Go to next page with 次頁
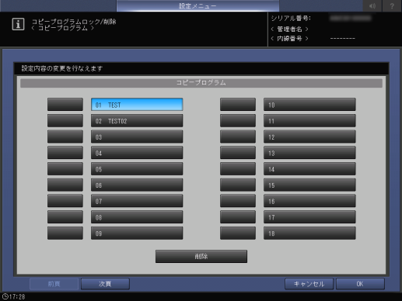 [x=105, y=284]
